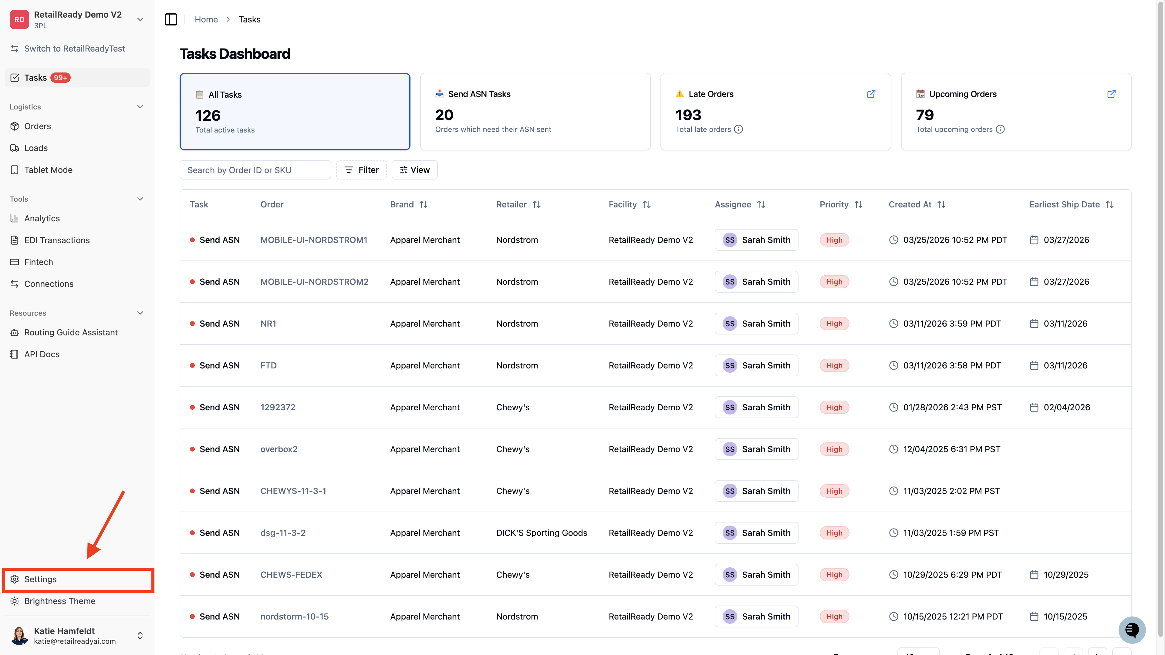Sort table by Facility column arrows

coord(647,204)
